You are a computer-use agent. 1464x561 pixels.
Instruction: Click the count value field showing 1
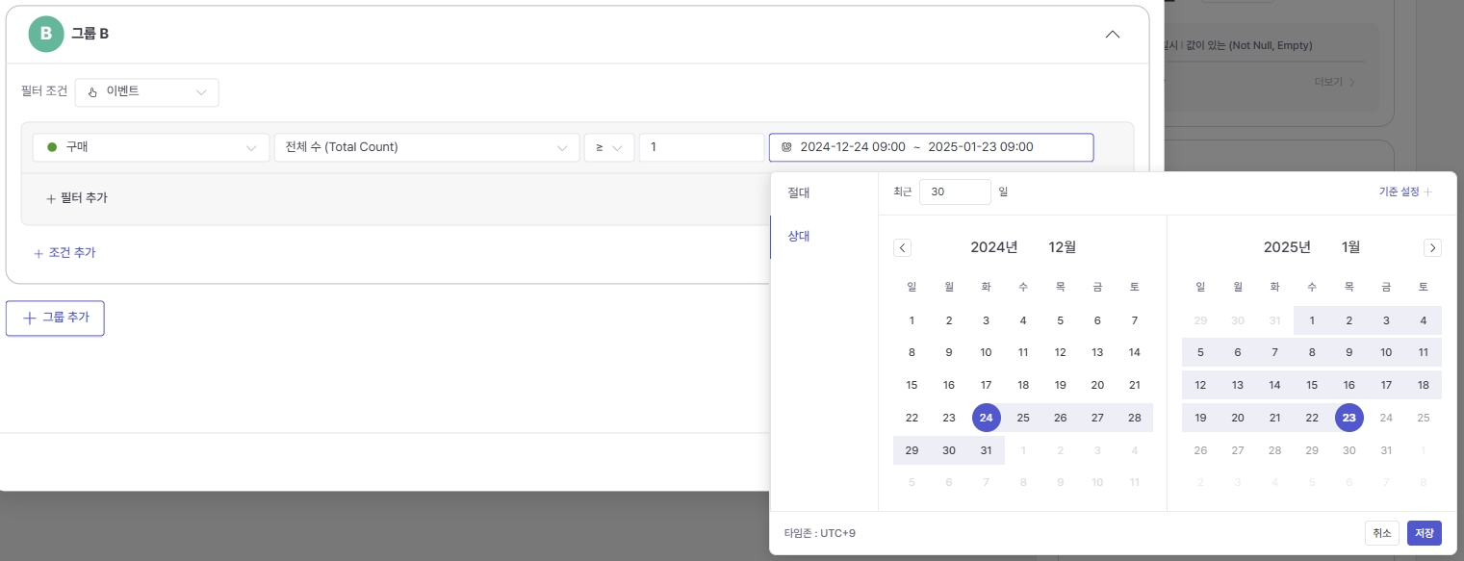(x=701, y=147)
